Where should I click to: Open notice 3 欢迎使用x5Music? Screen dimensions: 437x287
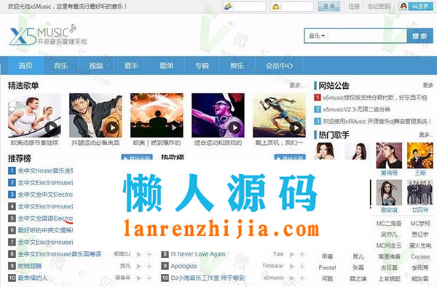(377, 121)
